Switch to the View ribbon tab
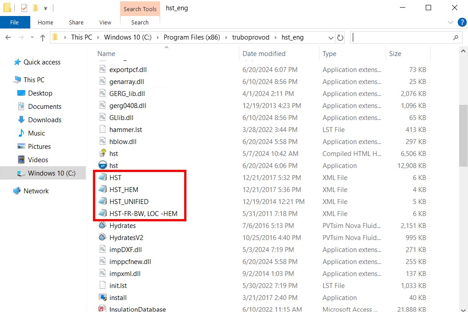The width and height of the screenshot is (468, 312). click(x=105, y=23)
